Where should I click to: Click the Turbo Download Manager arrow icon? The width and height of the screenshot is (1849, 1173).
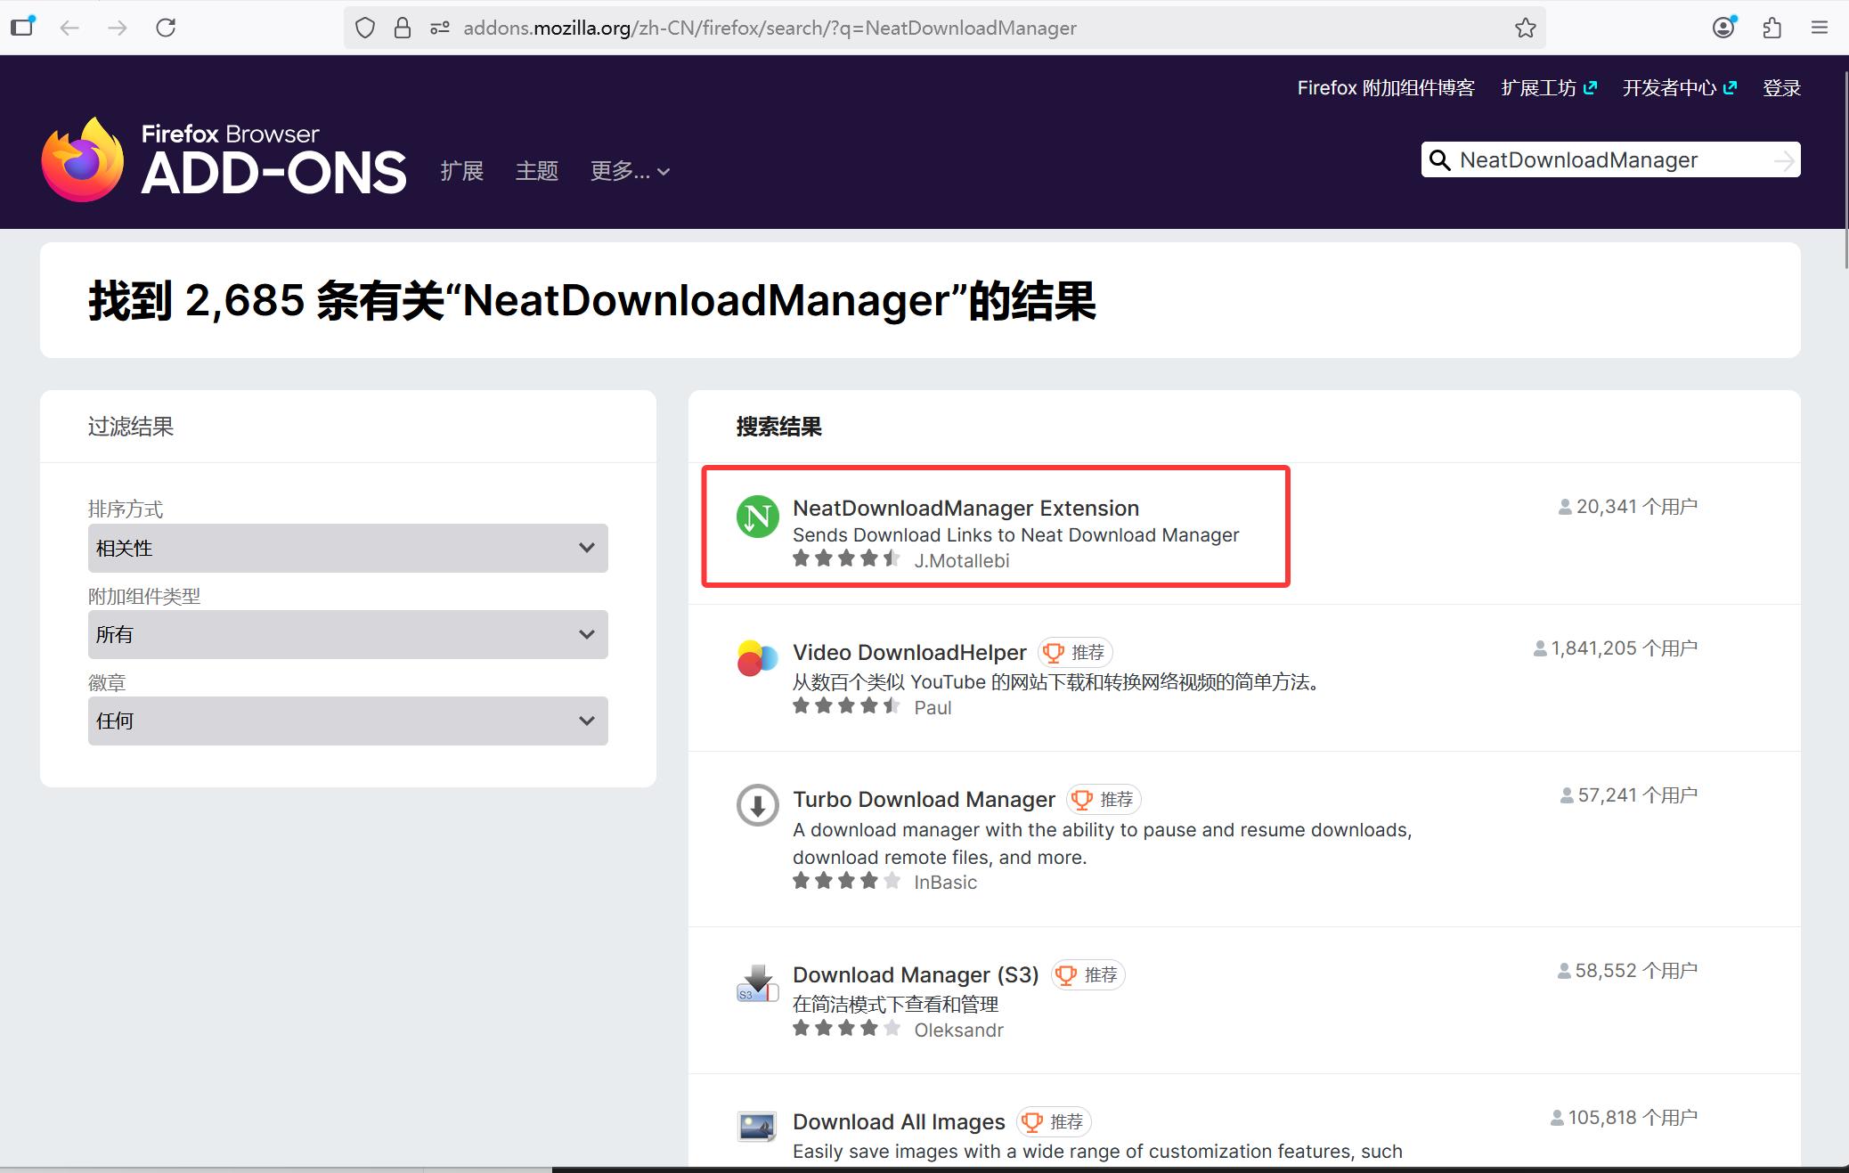point(758,805)
